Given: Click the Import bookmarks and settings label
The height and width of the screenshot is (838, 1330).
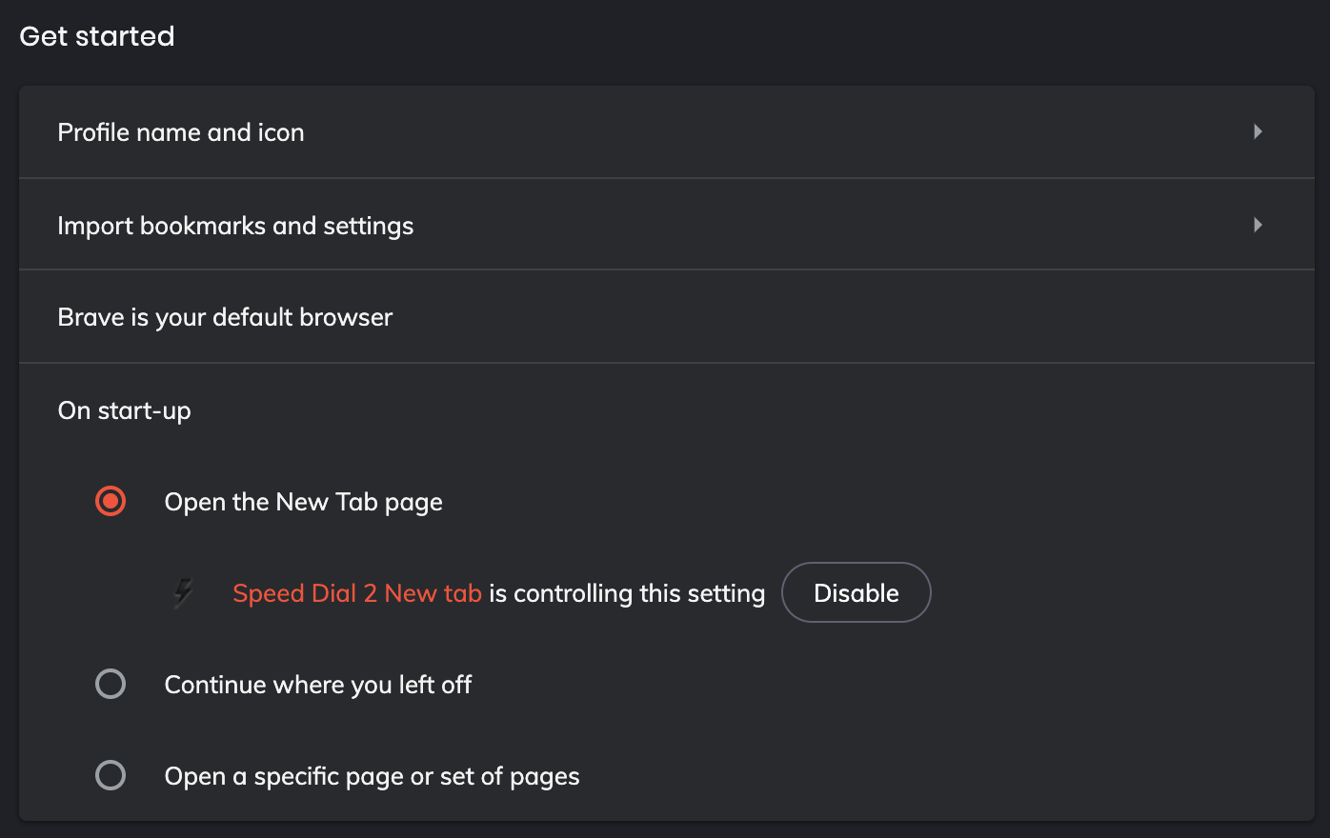Looking at the screenshot, I should [x=235, y=226].
